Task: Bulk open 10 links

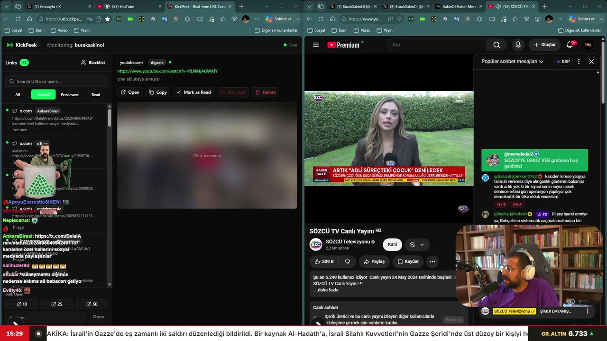Action: 22,304
